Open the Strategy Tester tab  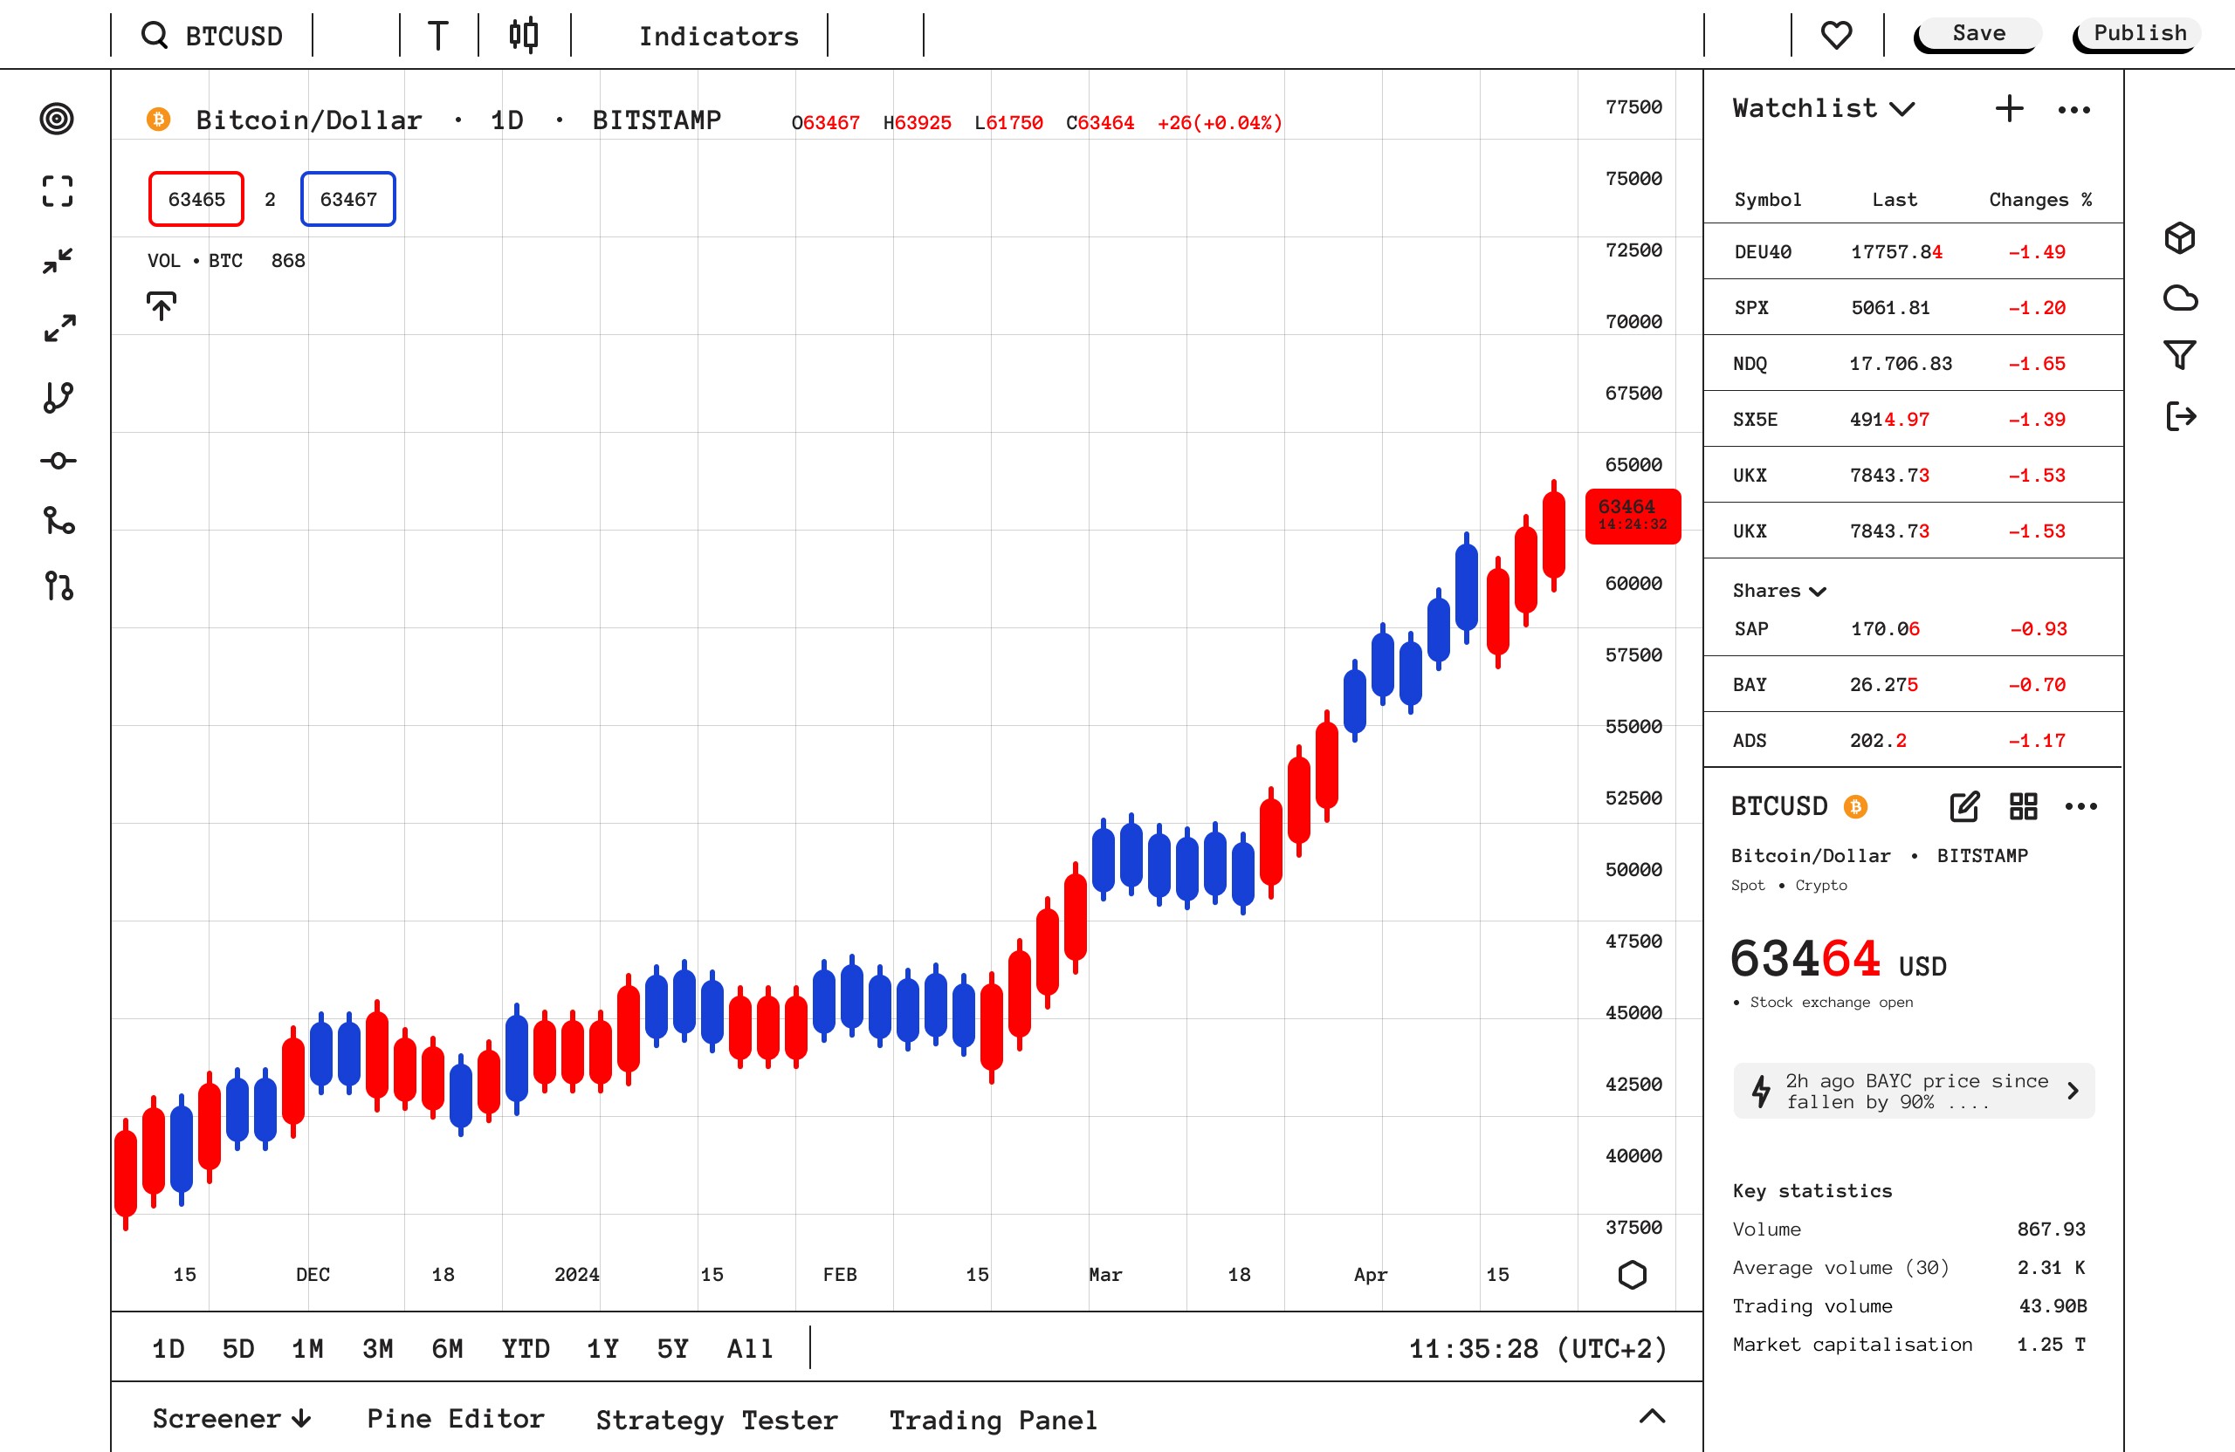[x=717, y=1420]
